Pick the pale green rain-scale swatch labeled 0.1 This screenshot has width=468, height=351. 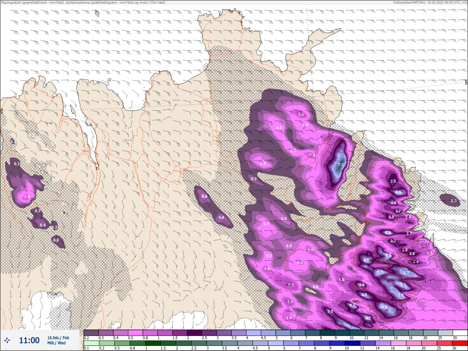91,343
